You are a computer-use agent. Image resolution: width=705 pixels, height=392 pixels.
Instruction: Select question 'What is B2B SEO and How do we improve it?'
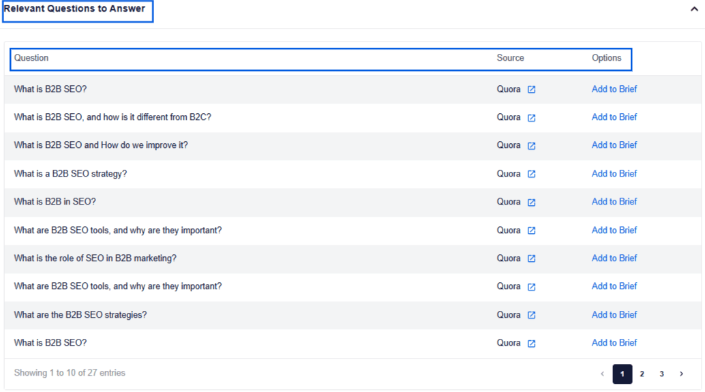(101, 145)
